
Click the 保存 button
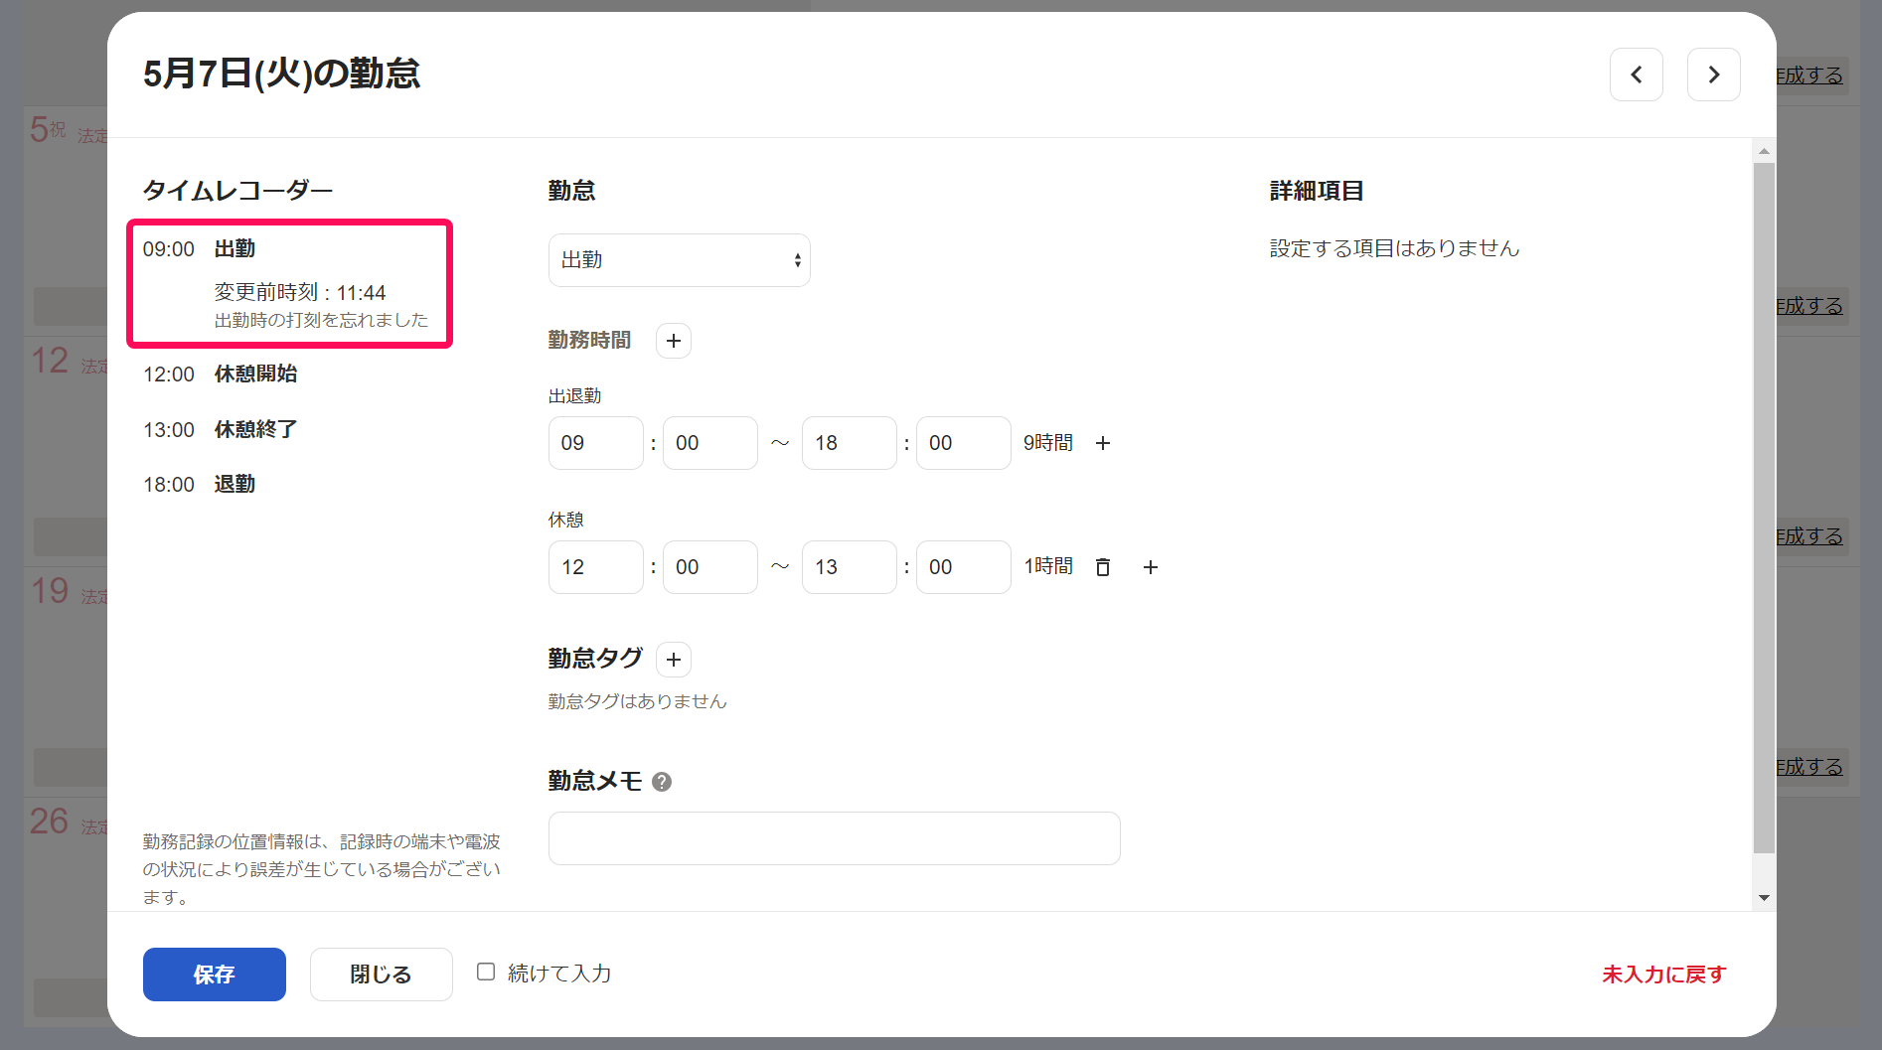click(x=215, y=975)
